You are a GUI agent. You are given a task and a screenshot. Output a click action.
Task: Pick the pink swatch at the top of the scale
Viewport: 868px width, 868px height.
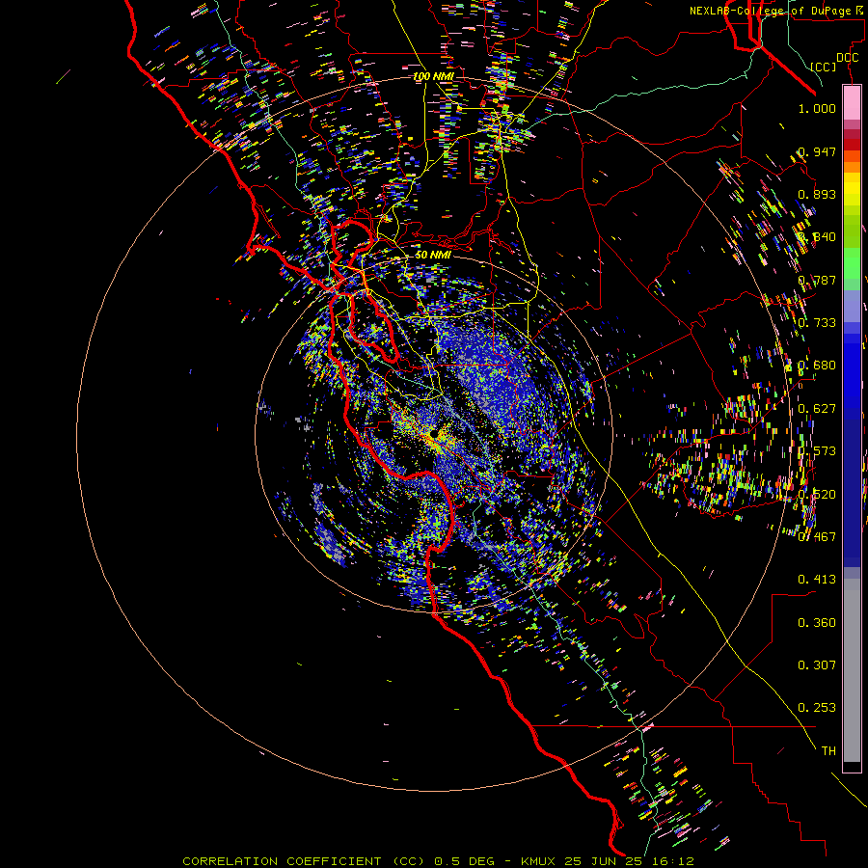tap(852, 103)
